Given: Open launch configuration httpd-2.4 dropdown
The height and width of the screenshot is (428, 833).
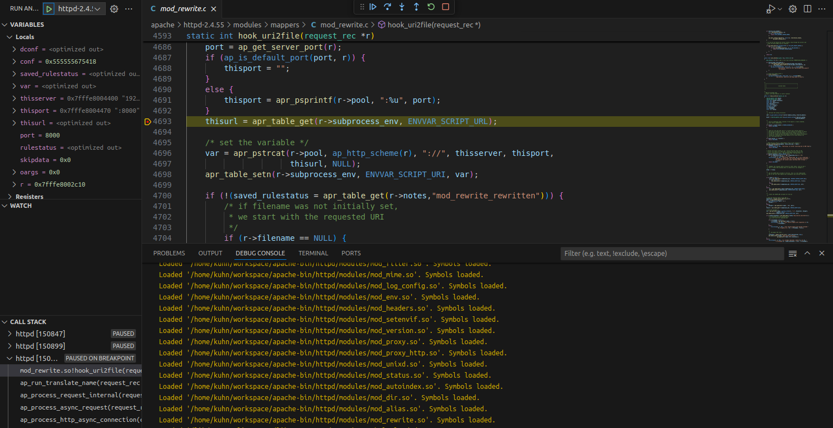Looking at the screenshot, I should [x=81, y=9].
